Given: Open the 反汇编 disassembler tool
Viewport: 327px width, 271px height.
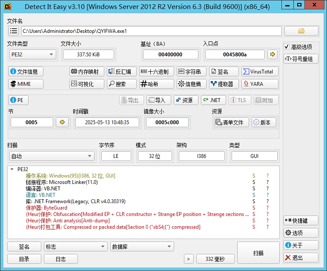Looking at the screenshot, I should pos(122,72).
